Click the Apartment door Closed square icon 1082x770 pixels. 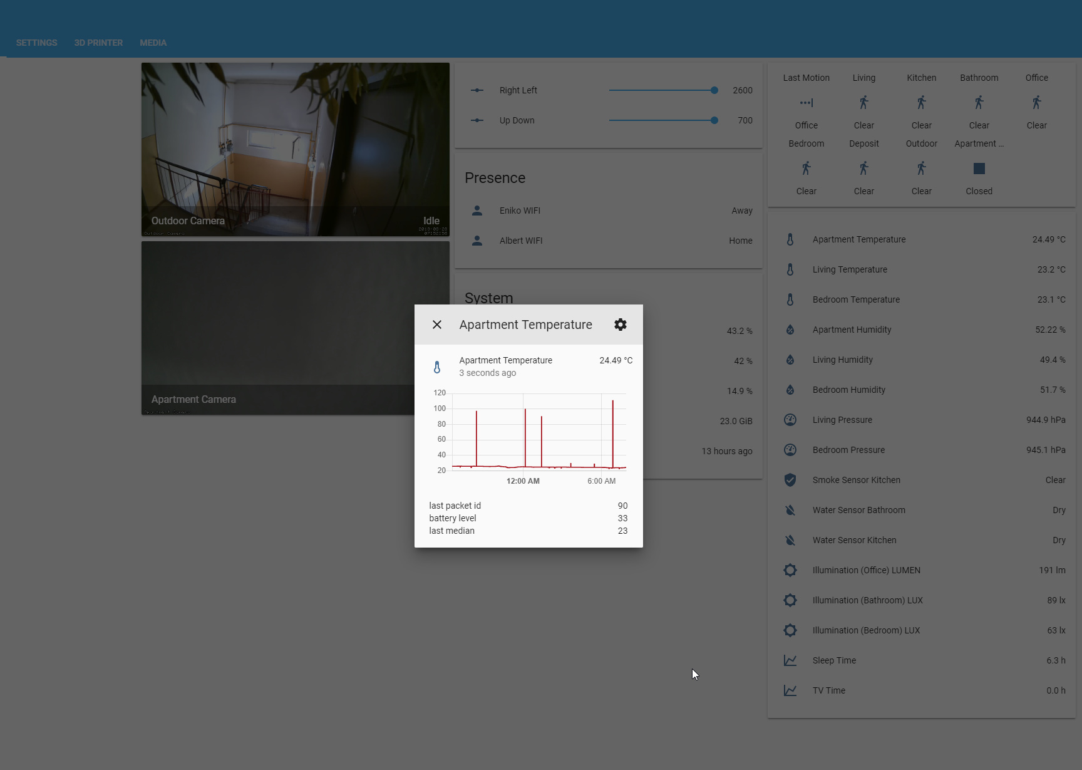pos(979,169)
